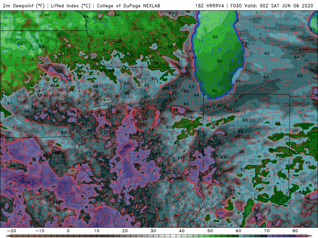Click the 80 tick label on colorbar
This screenshot has height=238, width=318.
pos(295,231)
